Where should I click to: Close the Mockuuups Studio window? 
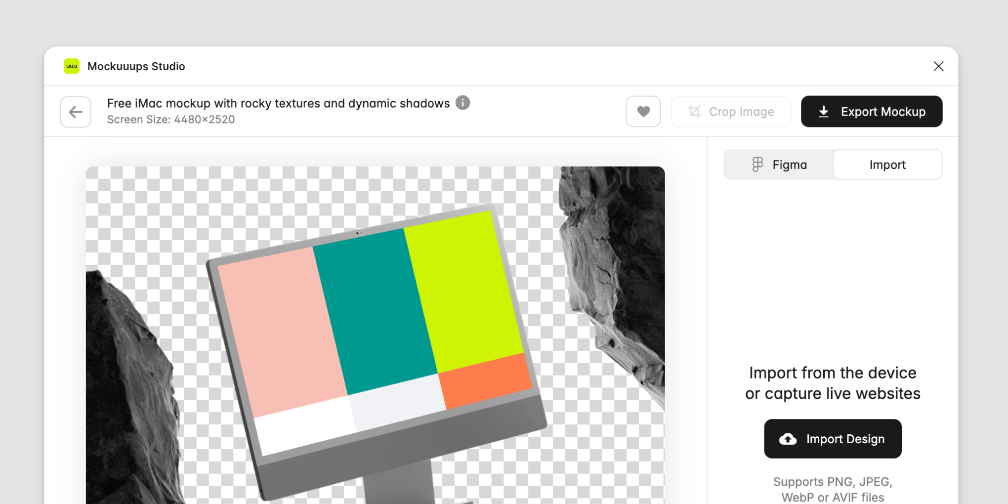[x=938, y=66]
